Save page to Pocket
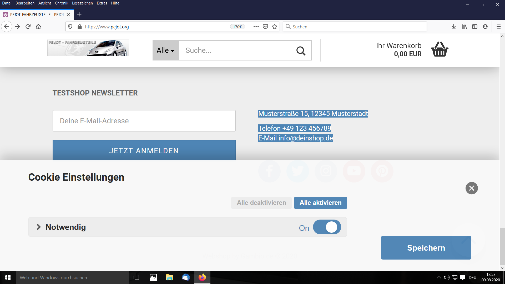This screenshot has height=284, width=505. (x=265, y=27)
